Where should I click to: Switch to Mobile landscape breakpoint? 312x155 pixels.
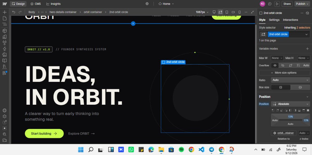pos(233,12)
